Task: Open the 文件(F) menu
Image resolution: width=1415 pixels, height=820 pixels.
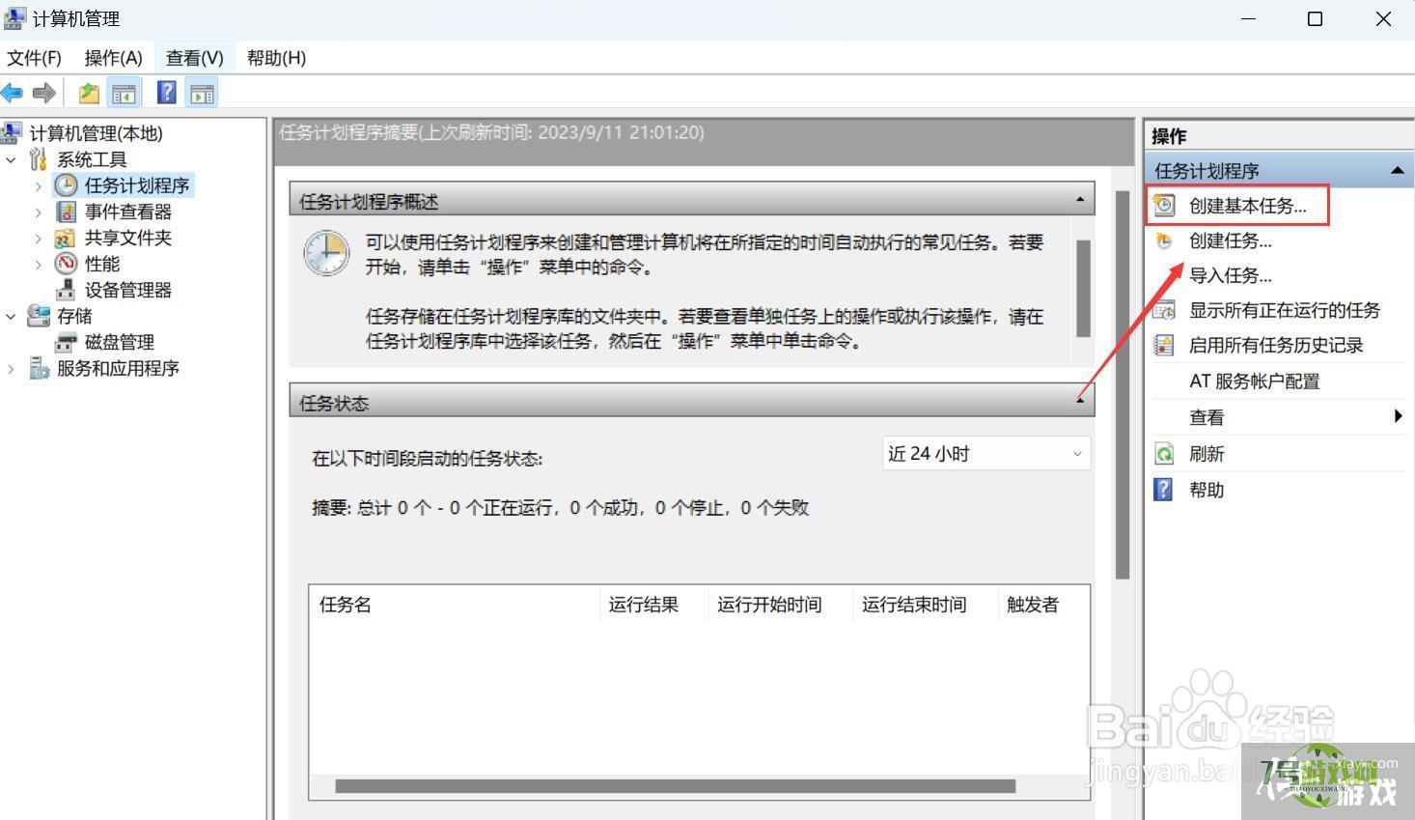Action: point(34,58)
